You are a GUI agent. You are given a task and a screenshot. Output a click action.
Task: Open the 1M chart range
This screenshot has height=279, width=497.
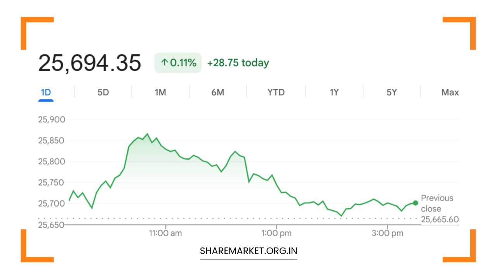[x=160, y=92]
